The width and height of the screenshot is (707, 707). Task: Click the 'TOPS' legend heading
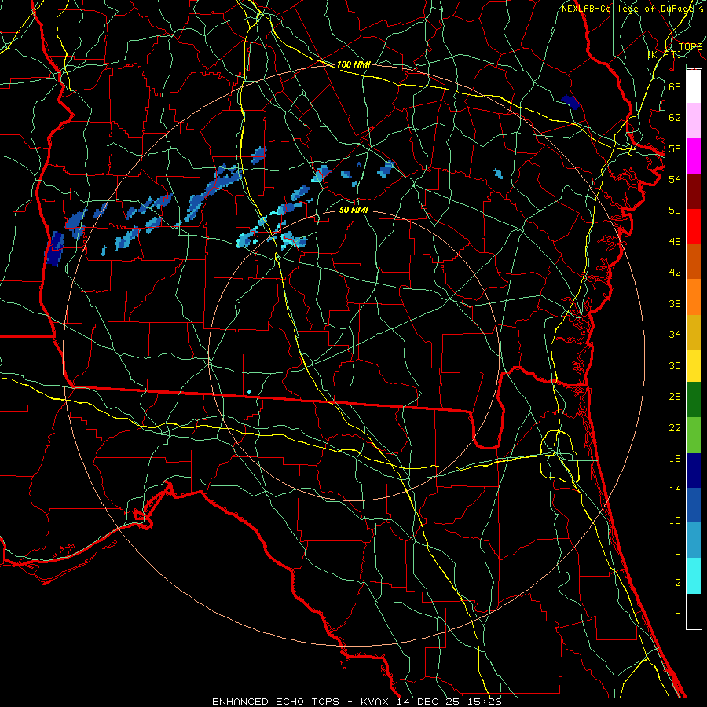691,47
